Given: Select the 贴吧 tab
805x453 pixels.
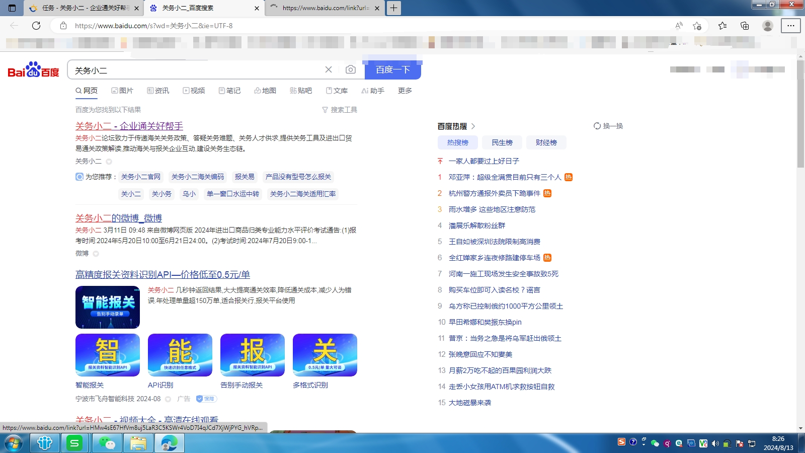Looking at the screenshot, I should click(x=301, y=91).
